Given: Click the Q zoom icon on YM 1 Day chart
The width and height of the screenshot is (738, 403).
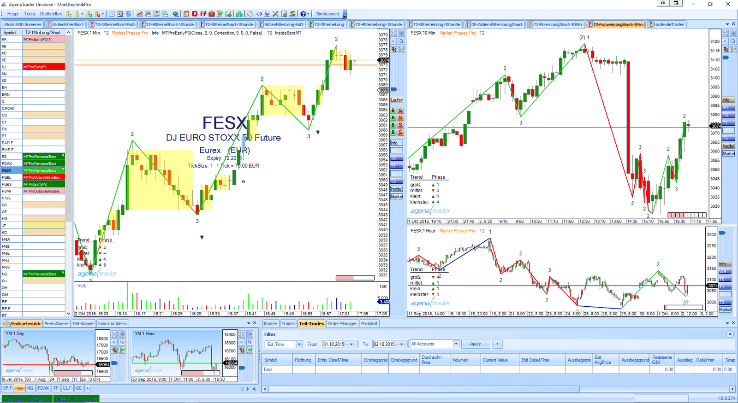Looking at the screenshot, I should point(122,342).
